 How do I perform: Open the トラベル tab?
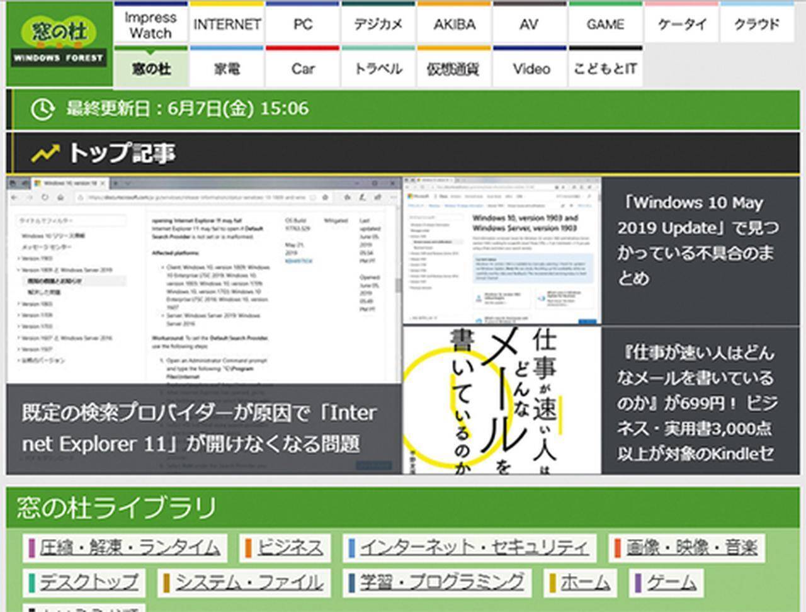click(378, 67)
